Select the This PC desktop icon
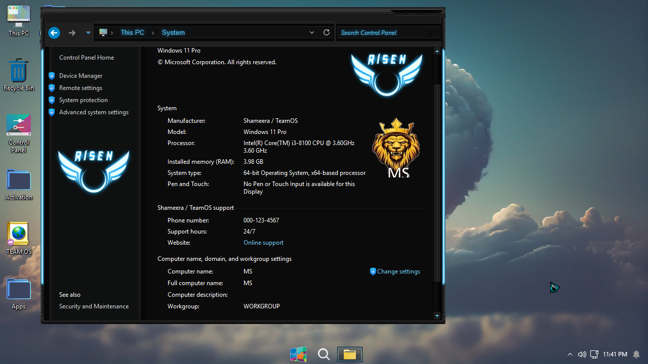The width and height of the screenshot is (648, 364). [19, 21]
